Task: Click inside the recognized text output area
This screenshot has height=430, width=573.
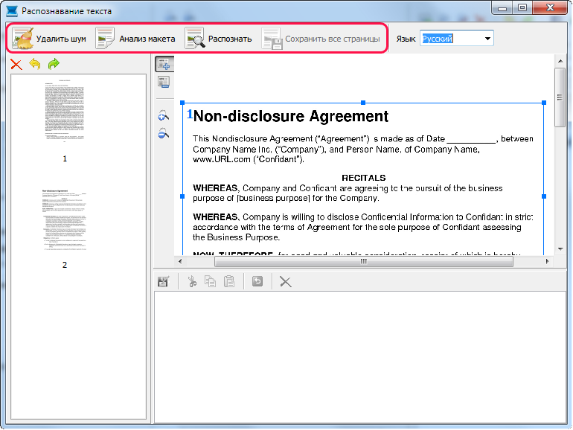Action: point(360,357)
